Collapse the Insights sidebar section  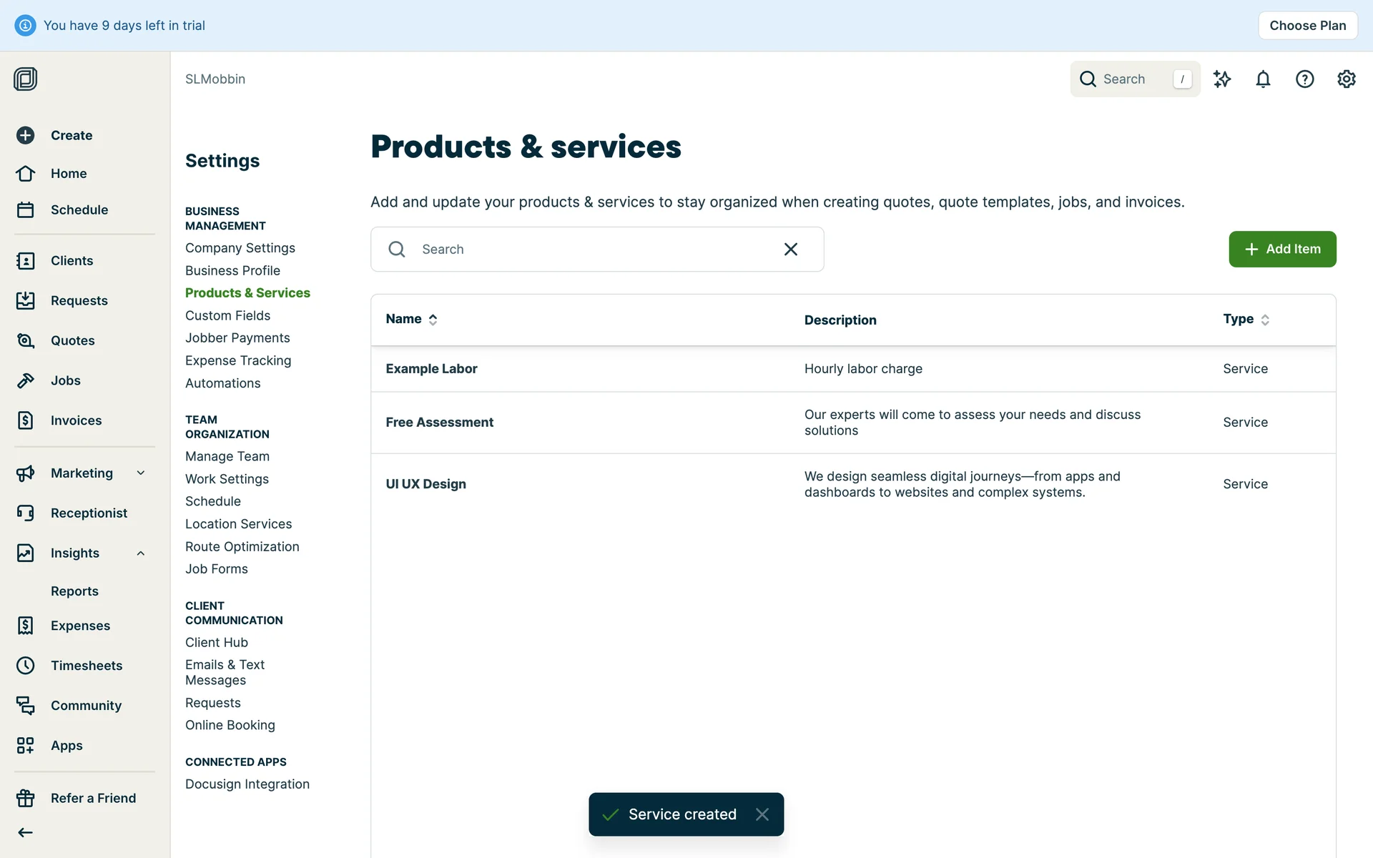(x=141, y=553)
